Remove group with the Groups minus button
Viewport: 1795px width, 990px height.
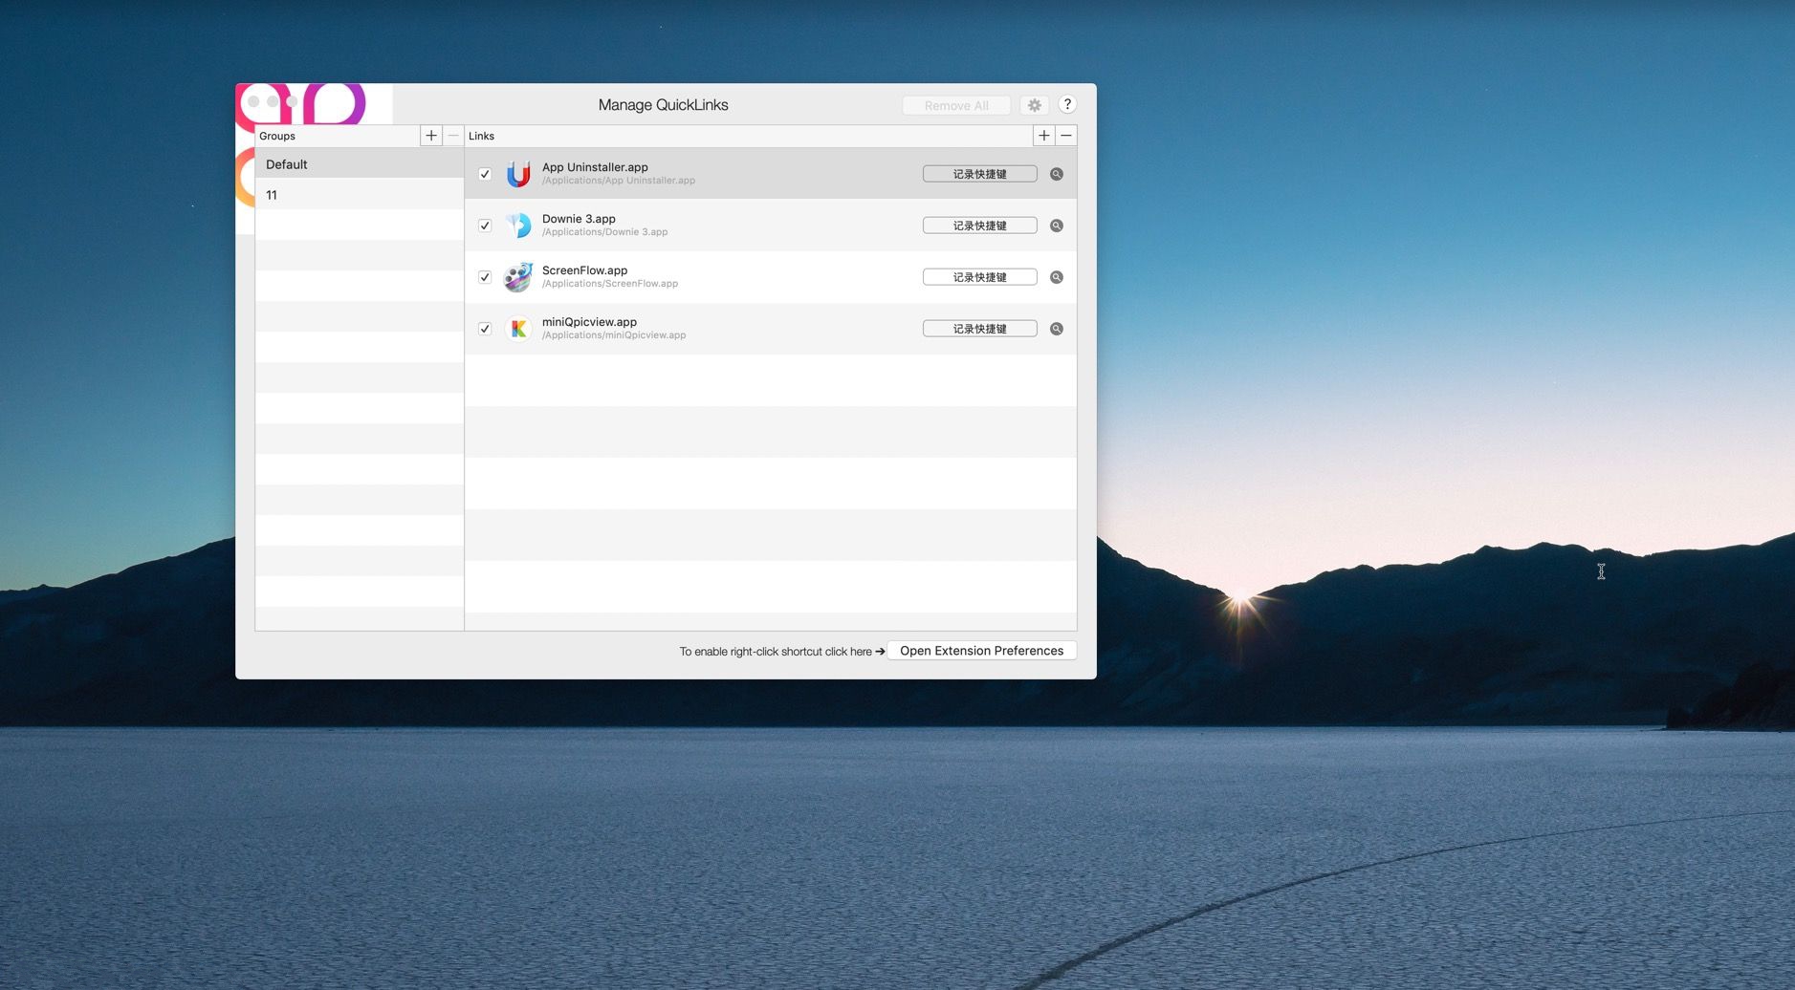pyautogui.click(x=453, y=136)
